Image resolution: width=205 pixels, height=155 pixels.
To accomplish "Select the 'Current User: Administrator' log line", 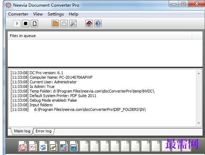I will (x=44, y=82).
